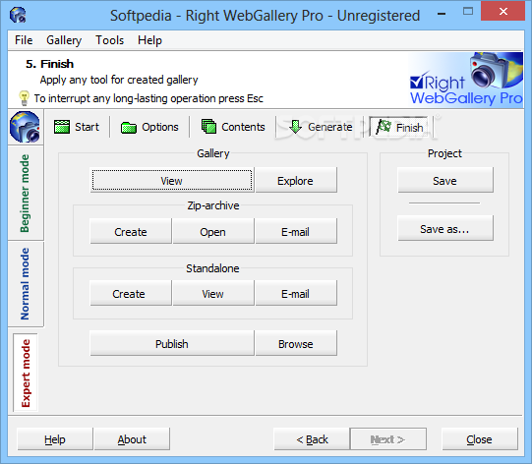The height and width of the screenshot is (464, 532).
Task: Open the Gallery menu
Action: [64, 40]
